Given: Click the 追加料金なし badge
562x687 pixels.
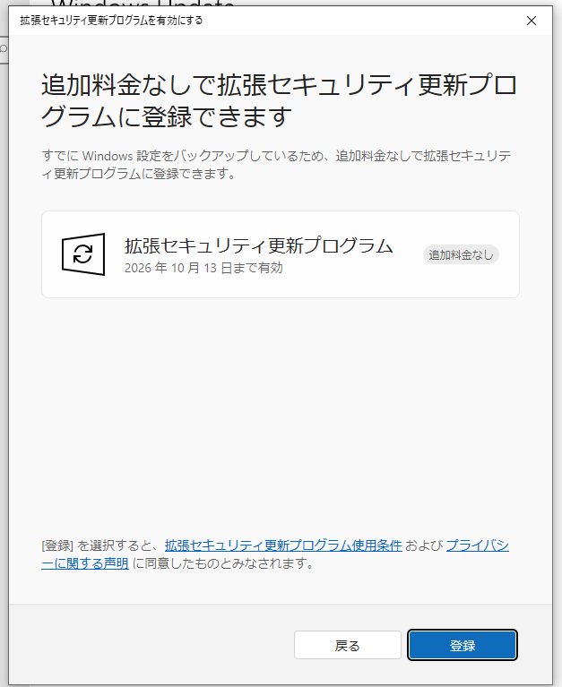Looking at the screenshot, I should click(x=461, y=254).
